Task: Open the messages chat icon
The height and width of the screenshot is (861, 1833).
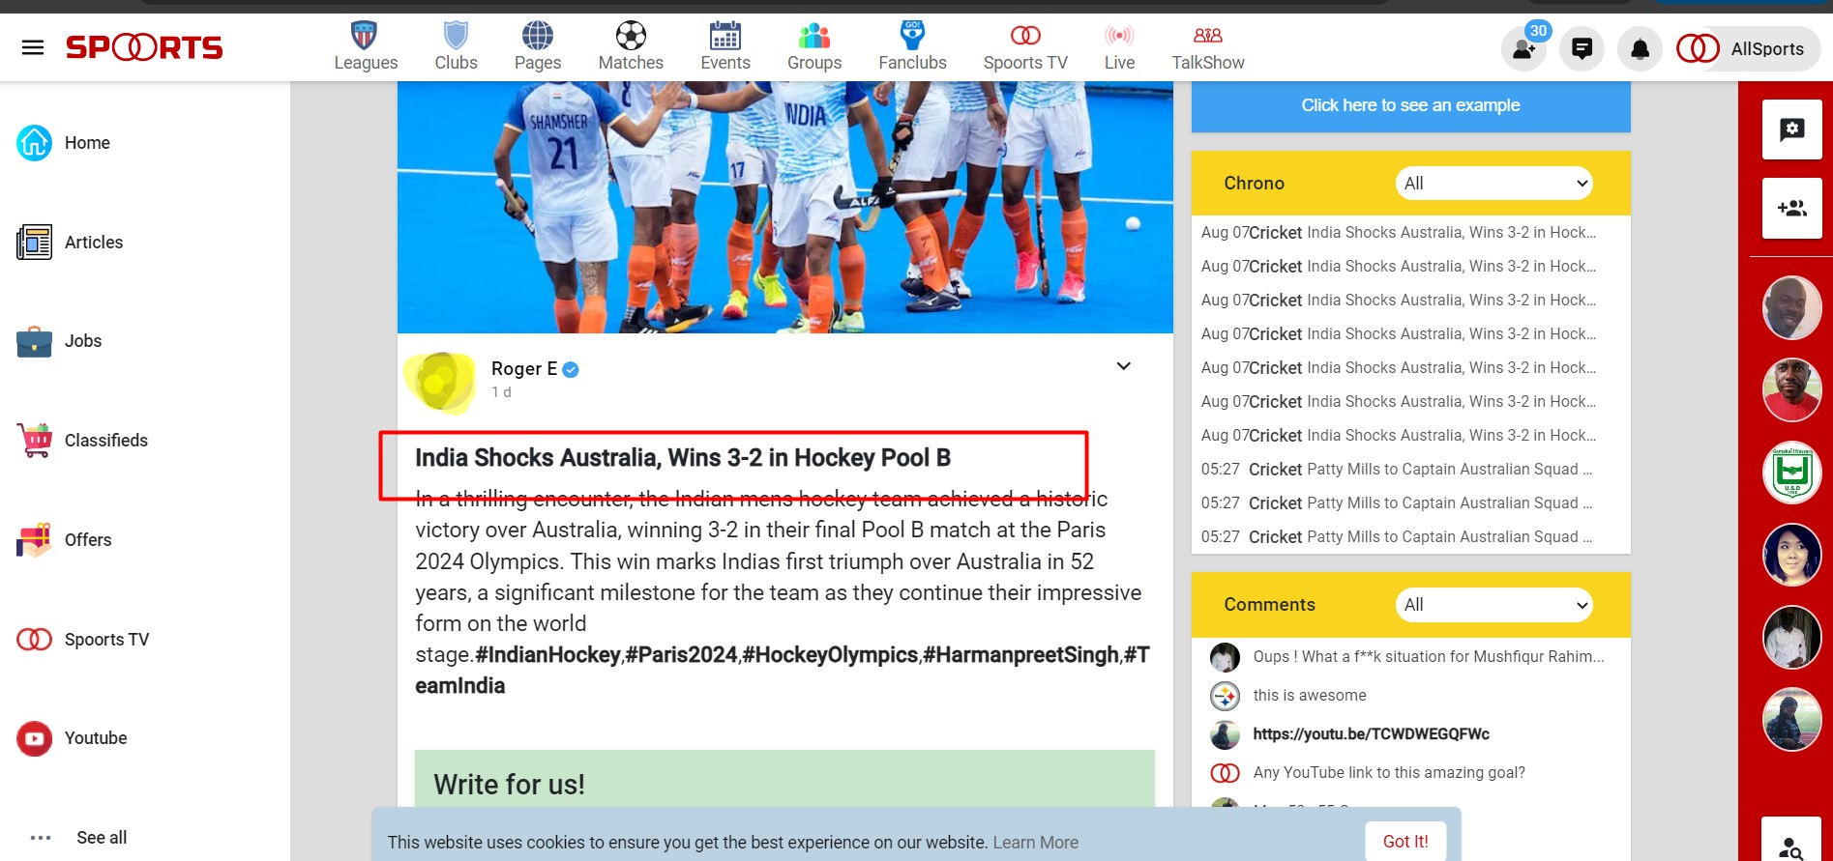Action: [1582, 48]
